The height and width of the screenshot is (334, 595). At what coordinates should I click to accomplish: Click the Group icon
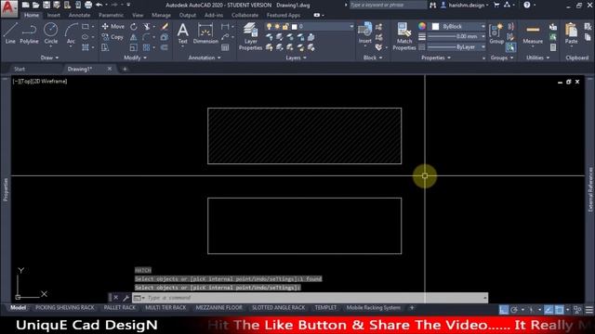[x=496, y=33]
